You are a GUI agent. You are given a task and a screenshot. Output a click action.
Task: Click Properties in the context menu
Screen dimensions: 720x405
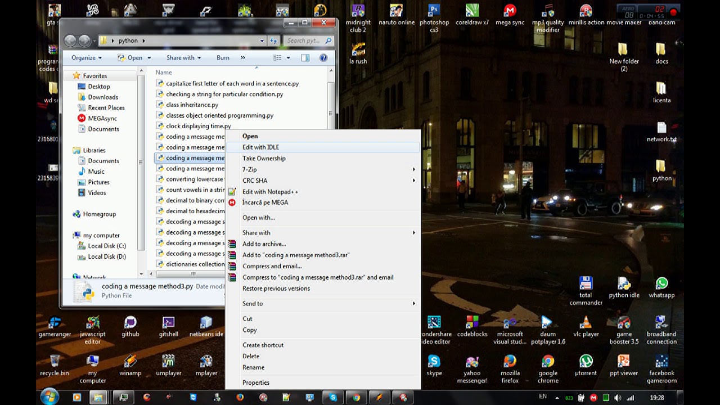tap(256, 382)
